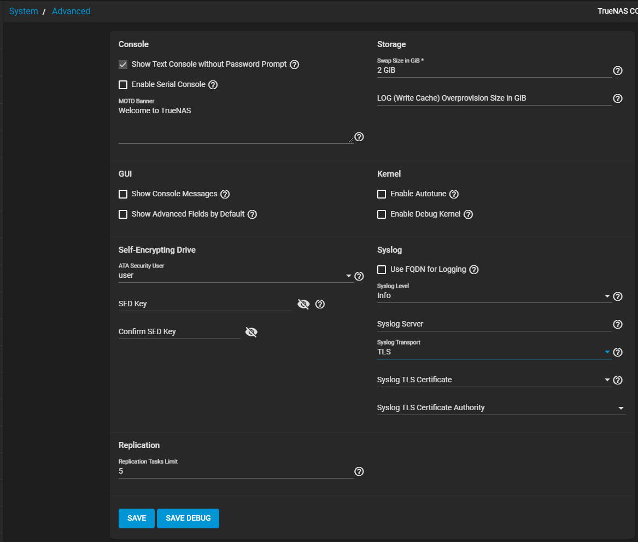Click the SAVE button
638x542 pixels.
pos(137,518)
